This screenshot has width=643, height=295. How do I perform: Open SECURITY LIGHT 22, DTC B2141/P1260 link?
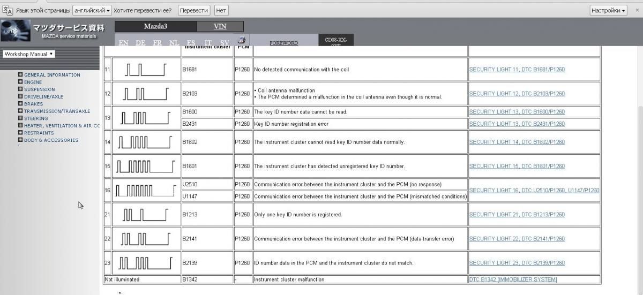point(517,239)
